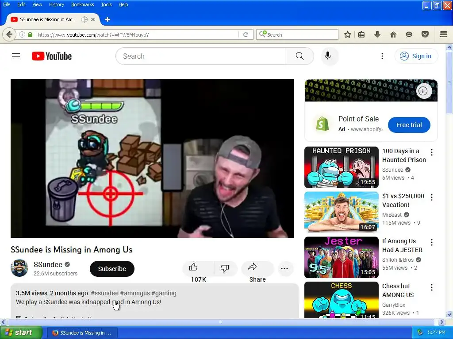The height and width of the screenshot is (339, 453).
Task: Click the Pocket toolbar icon
Action: tap(425, 34)
